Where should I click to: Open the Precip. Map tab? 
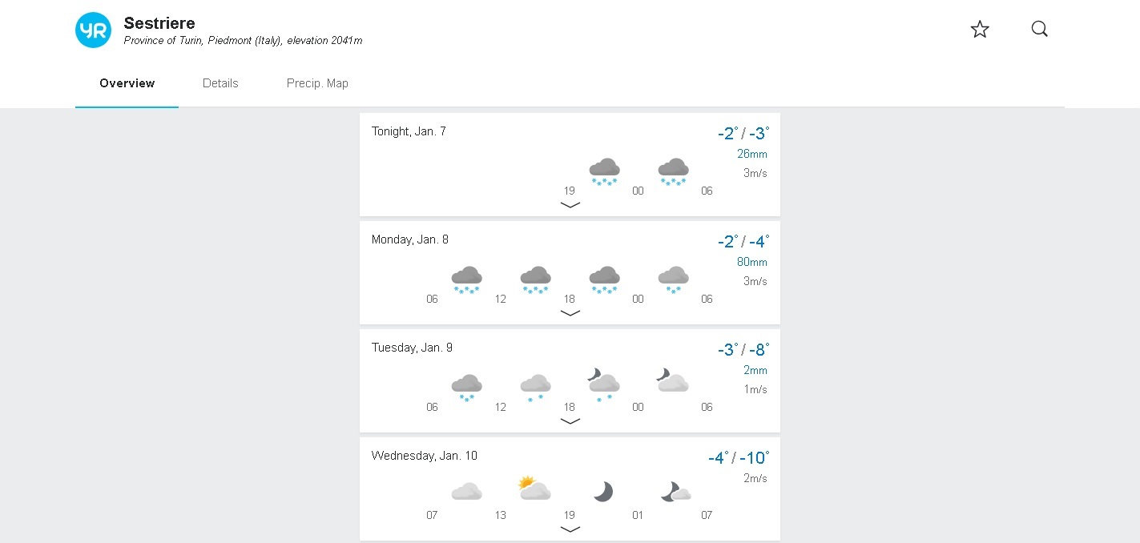pyautogui.click(x=317, y=83)
